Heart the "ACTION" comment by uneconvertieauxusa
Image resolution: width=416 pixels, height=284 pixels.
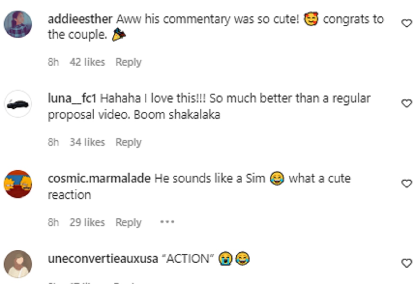(x=406, y=263)
